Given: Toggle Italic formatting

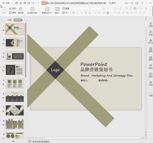Looking at the screenshot, I should tap(78, 13).
